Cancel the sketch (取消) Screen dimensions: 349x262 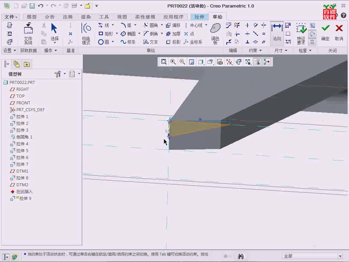339,32
